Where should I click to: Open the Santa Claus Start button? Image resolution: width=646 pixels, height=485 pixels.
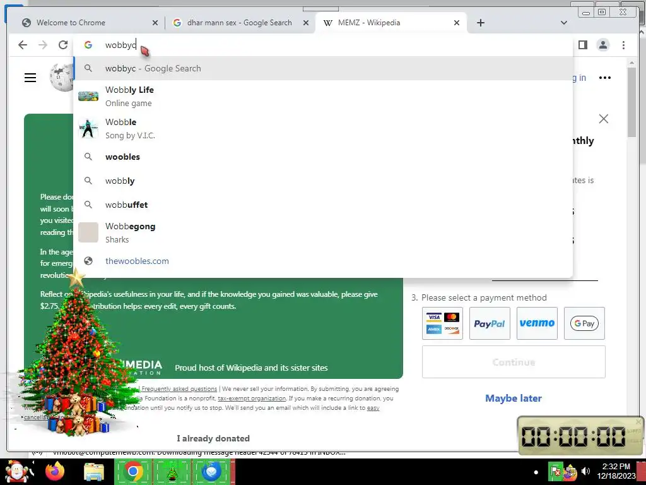17,472
